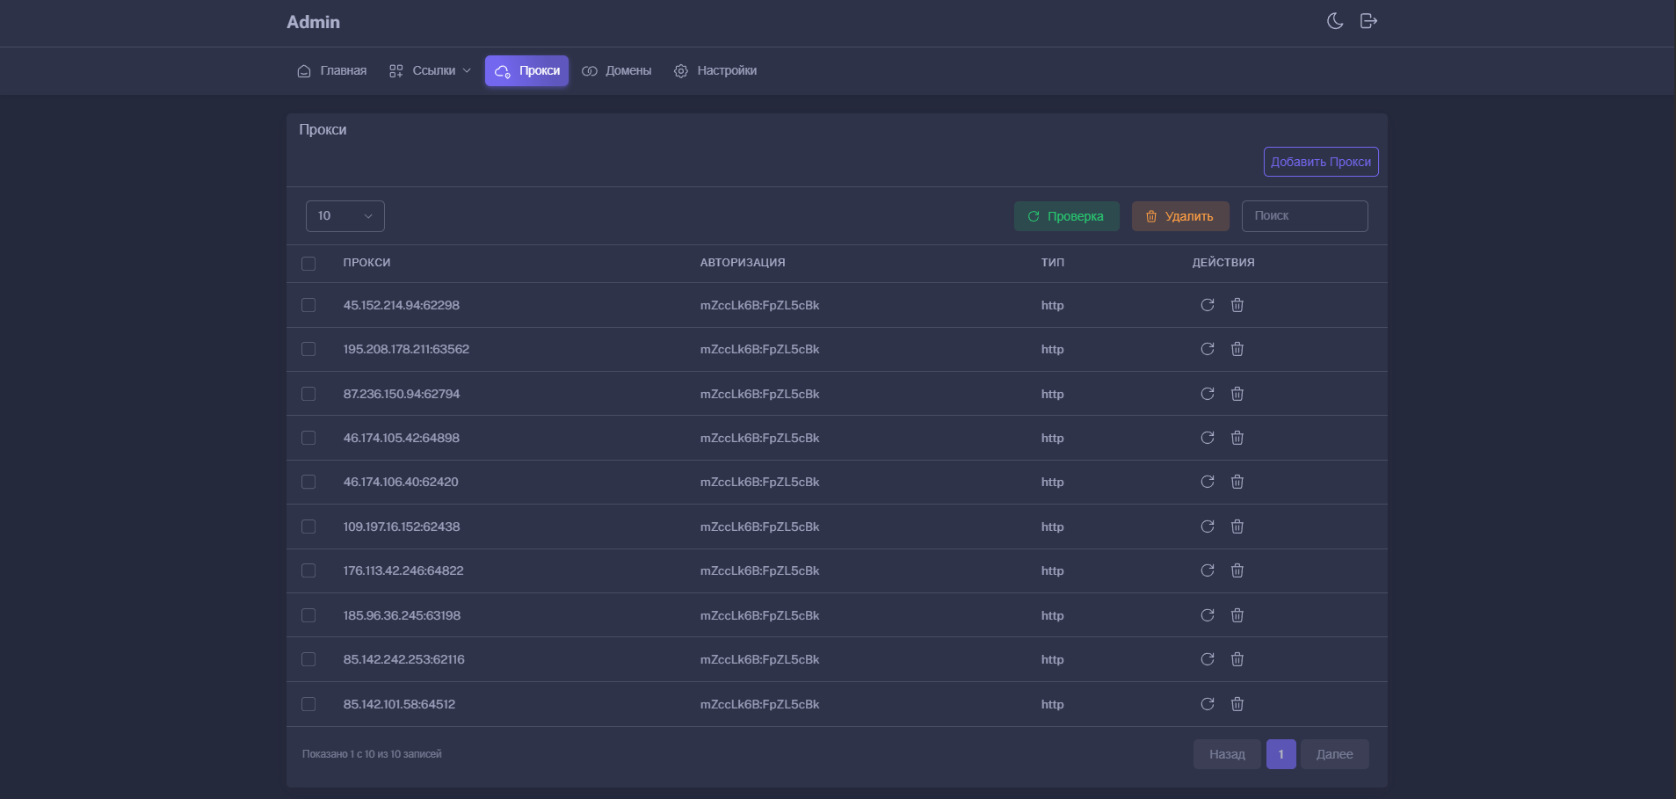This screenshot has width=1676, height=799.
Task: Click authorization text in the 87.236.150.94:62794 row
Action: coord(759,394)
